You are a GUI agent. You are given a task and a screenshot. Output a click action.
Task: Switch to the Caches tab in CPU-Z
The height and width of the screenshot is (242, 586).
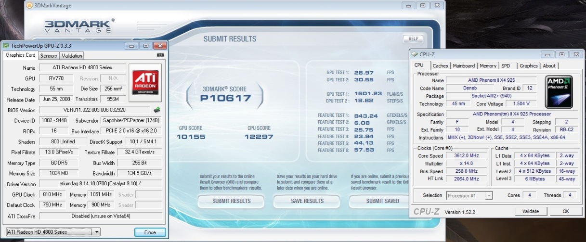point(440,66)
